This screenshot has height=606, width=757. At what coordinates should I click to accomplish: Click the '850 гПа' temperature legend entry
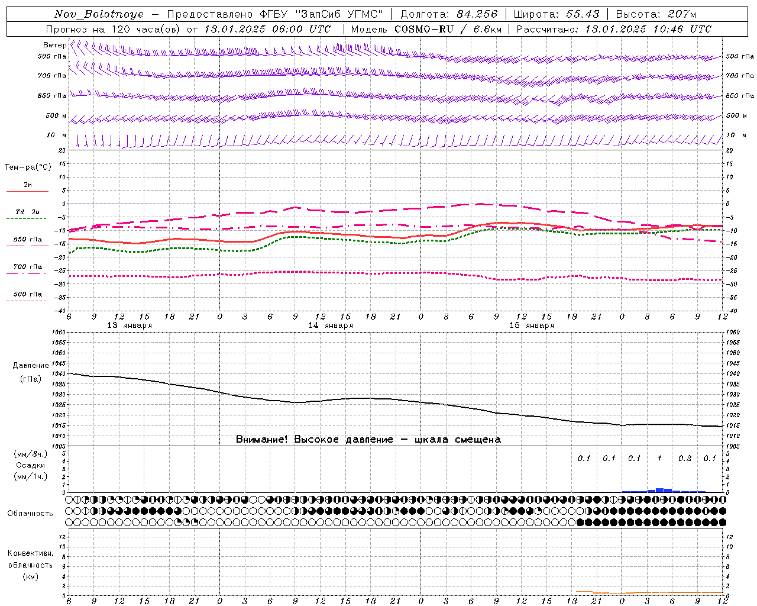27,240
